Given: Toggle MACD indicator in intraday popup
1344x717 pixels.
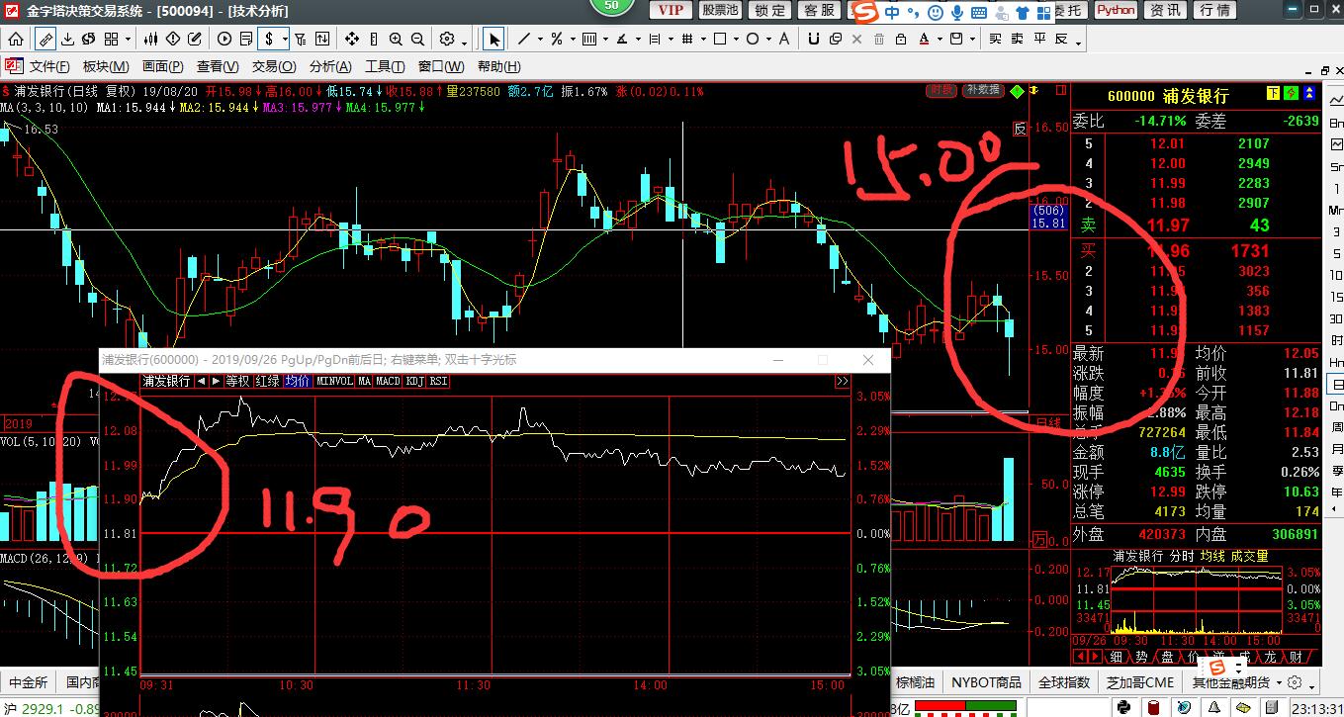Looking at the screenshot, I should [388, 381].
